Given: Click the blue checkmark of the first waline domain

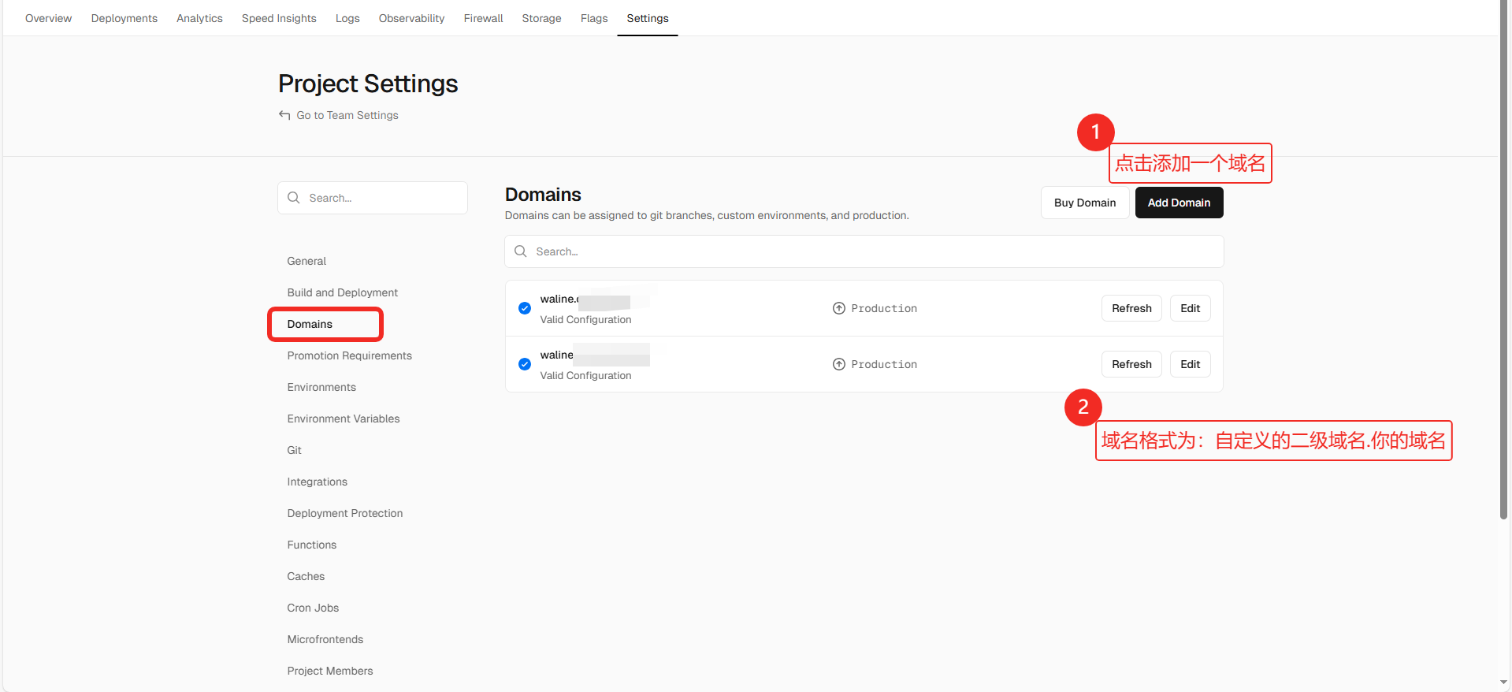Looking at the screenshot, I should [x=525, y=308].
